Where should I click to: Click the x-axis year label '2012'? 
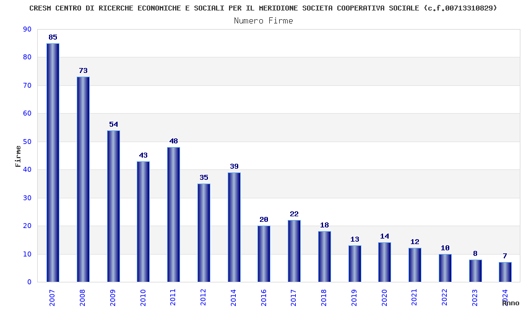coord(203,298)
